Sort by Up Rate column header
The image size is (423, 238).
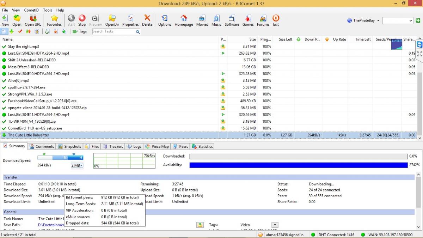pos(335,39)
